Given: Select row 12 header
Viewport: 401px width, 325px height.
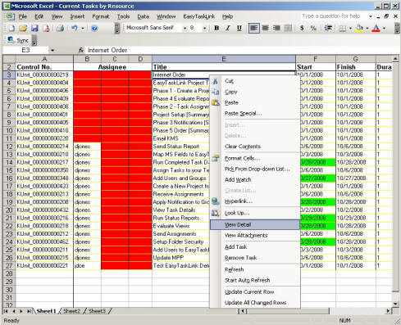Looking at the screenshot, I should (9, 147).
